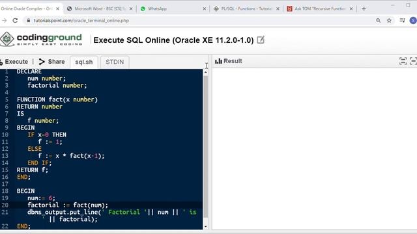Click 'FUNCTION fact(x number)' code line
417x234 pixels.
coord(57,99)
